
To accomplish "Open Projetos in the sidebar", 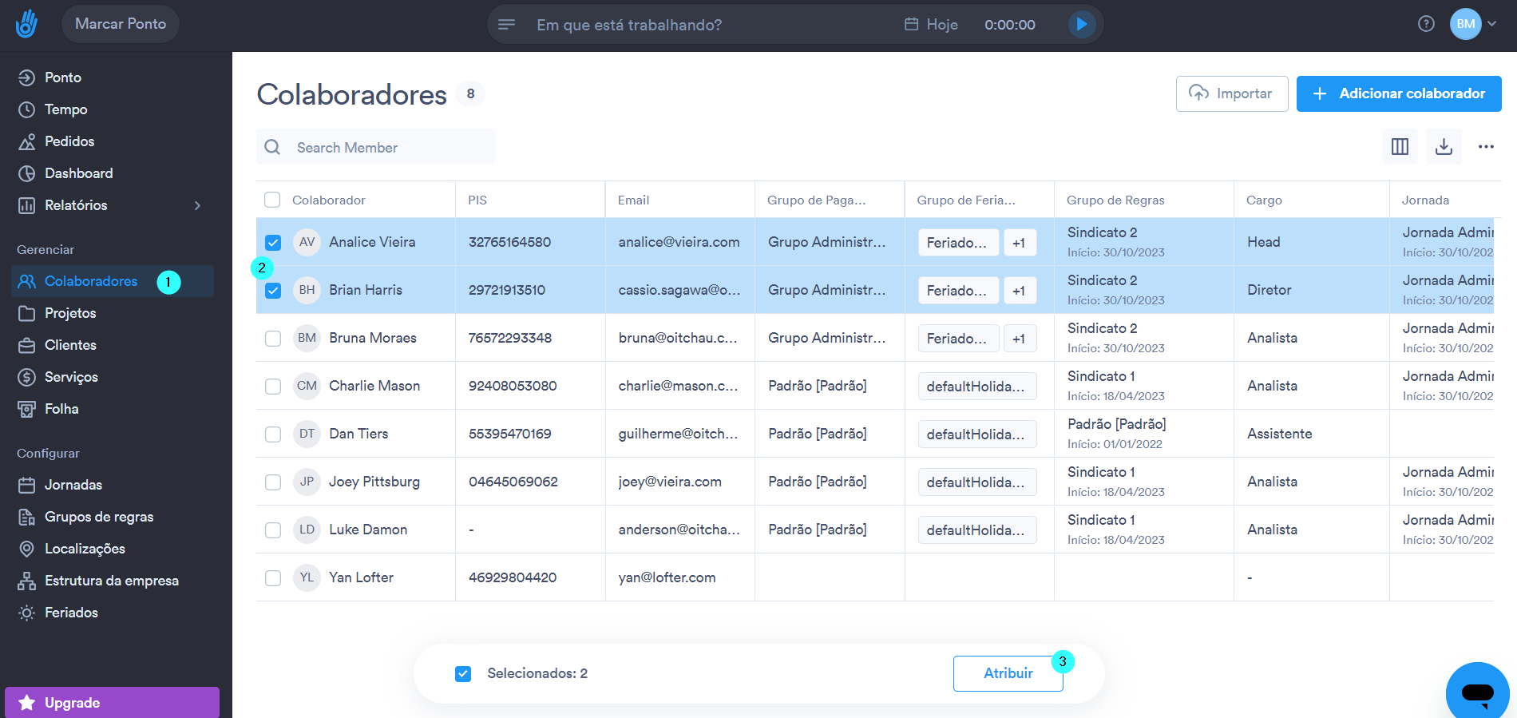I will [70, 313].
